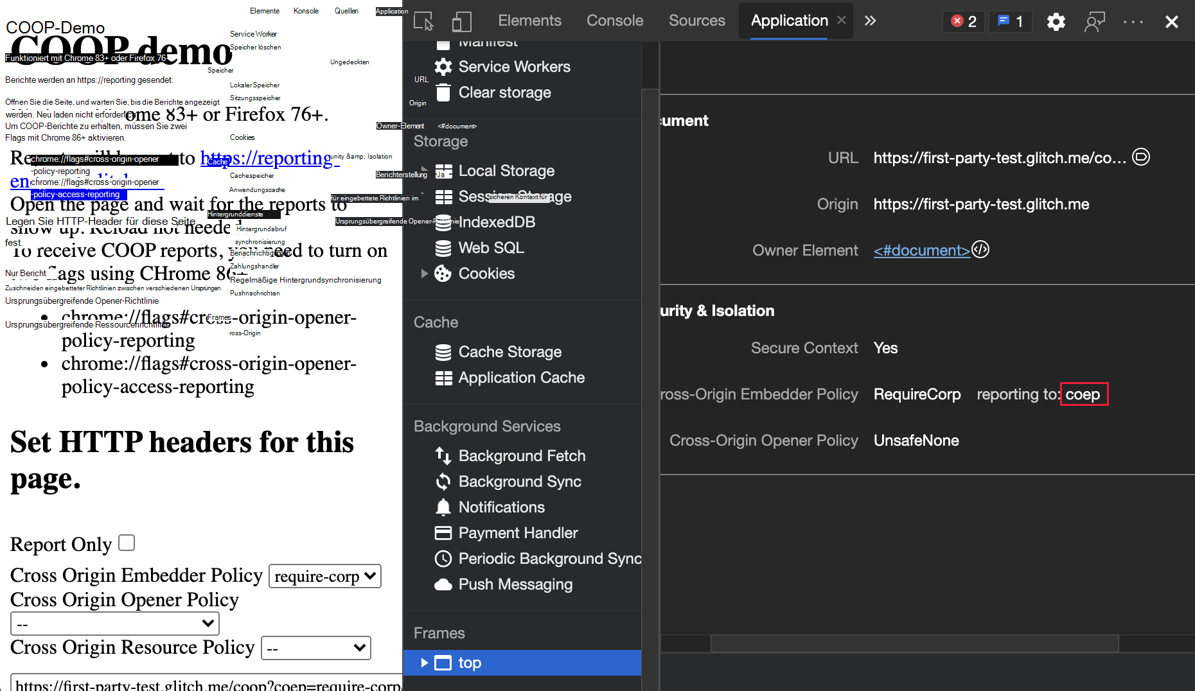Click the Session Storage sidebar item

coord(504,197)
